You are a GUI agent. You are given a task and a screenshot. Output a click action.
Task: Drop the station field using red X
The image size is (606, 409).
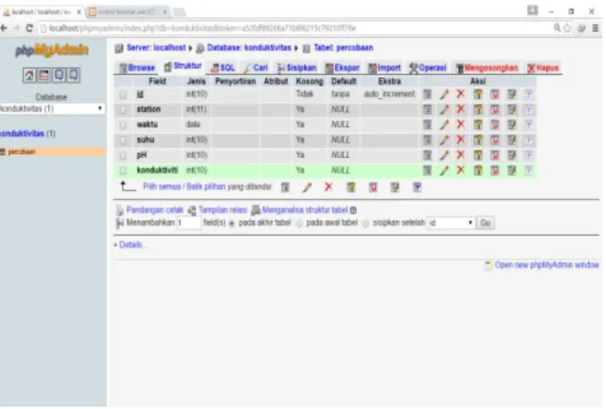click(x=461, y=110)
